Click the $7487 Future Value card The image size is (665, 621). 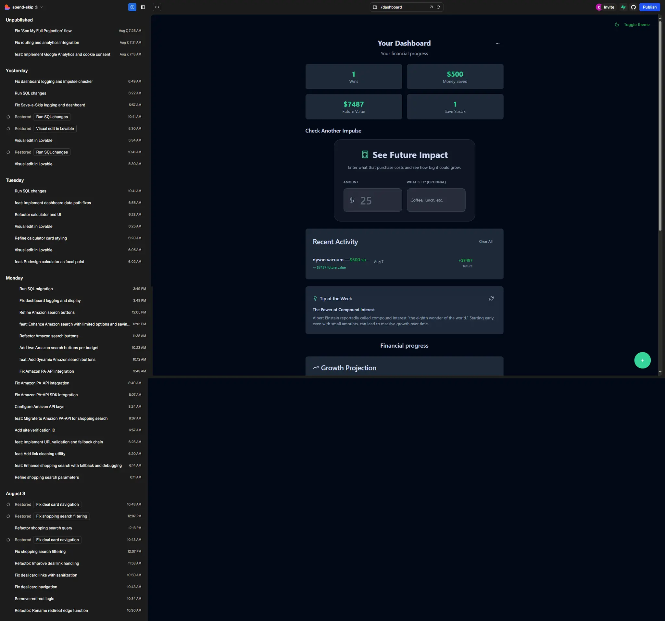coord(354,107)
